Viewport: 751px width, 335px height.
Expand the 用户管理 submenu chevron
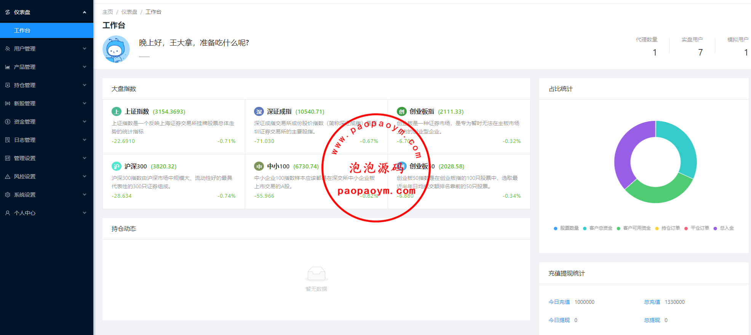[85, 49]
